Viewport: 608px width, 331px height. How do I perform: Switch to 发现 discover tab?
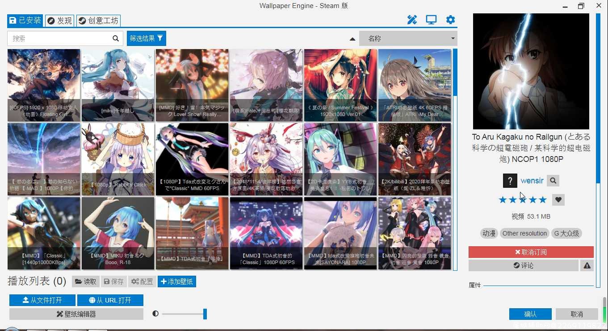click(59, 21)
